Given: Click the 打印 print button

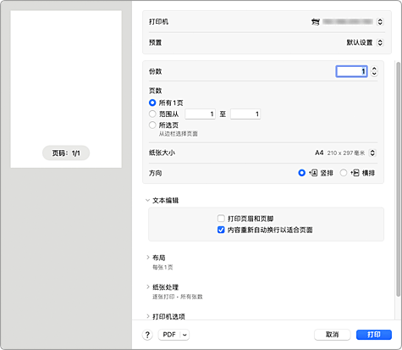Looking at the screenshot, I should [x=374, y=335].
